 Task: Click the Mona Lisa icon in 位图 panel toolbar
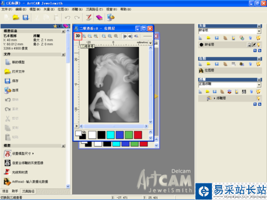pos(242,64)
